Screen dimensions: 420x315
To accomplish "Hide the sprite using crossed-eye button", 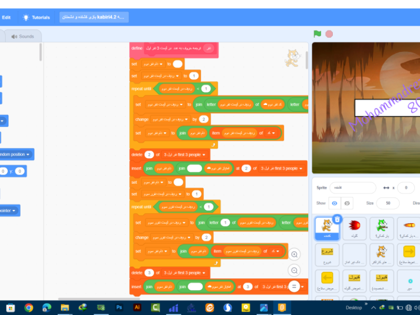I will [x=347, y=203].
